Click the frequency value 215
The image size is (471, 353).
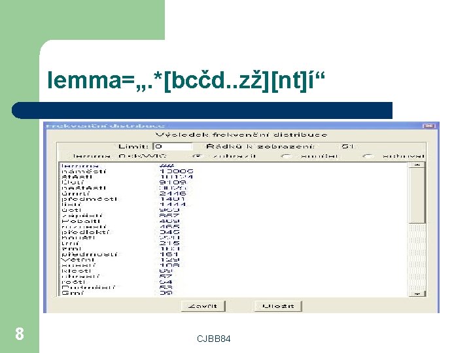pos(169,243)
